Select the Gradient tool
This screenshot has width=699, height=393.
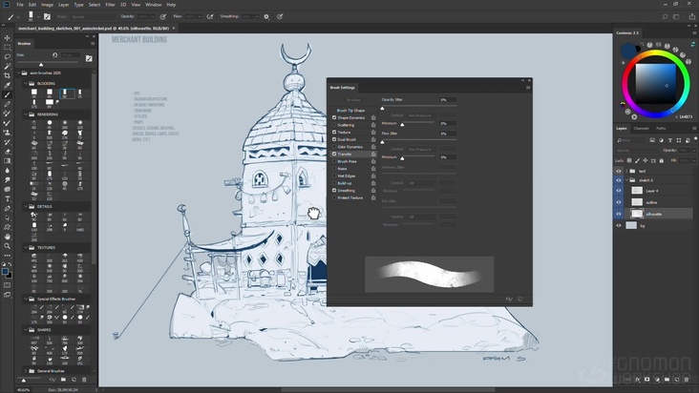(7, 160)
